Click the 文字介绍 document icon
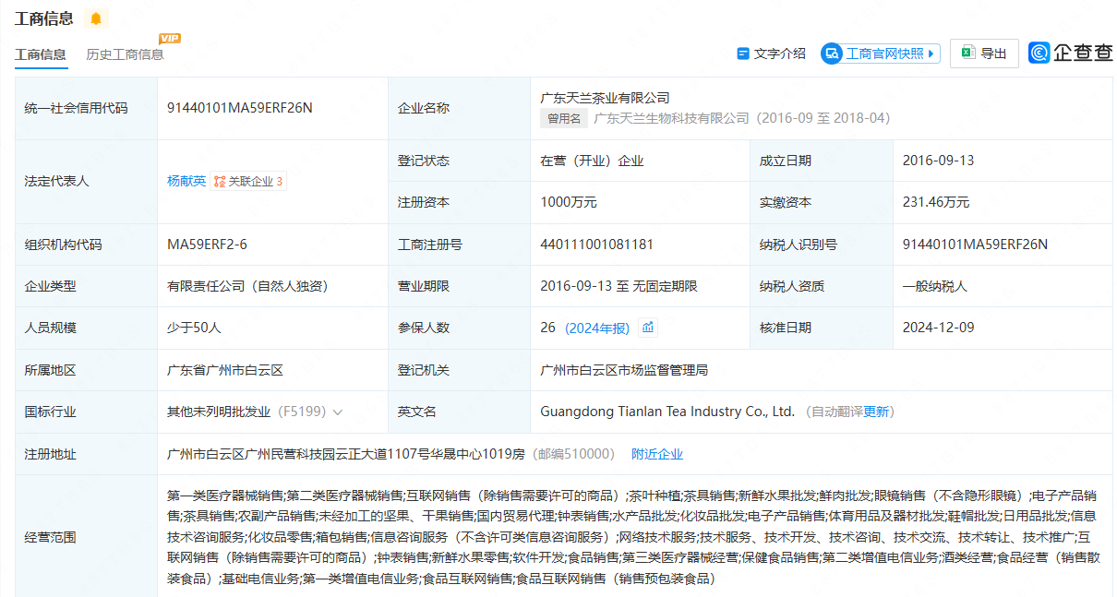Viewport: 1117px width, 597px height. [x=743, y=54]
